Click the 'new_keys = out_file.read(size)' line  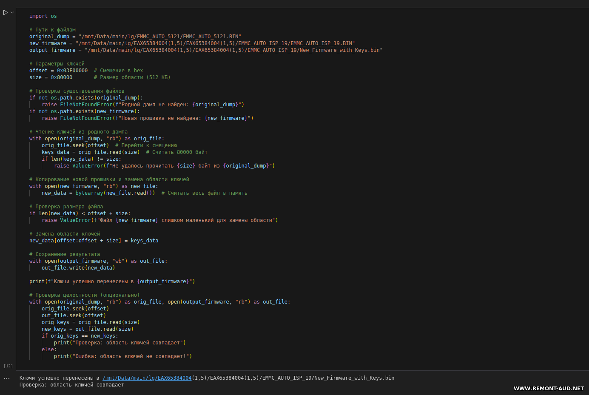[x=87, y=329]
